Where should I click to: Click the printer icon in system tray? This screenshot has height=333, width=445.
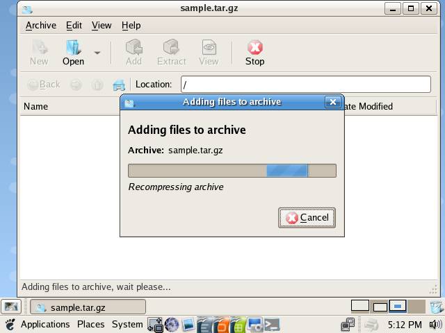pos(371,324)
